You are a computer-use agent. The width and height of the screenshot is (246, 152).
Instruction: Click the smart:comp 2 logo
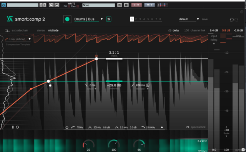[26, 19]
